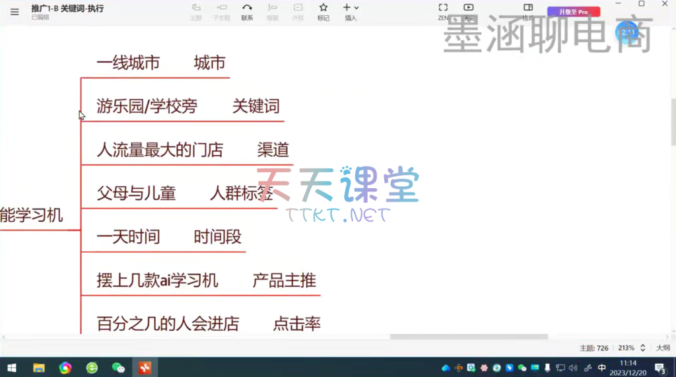This screenshot has height=377, width=676.
Task: Toggle the 中 input method indicator
Action: point(601,368)
